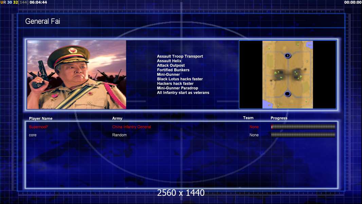Screen dimensions: 362x204
Task: Select player name core
Action: 33,135
